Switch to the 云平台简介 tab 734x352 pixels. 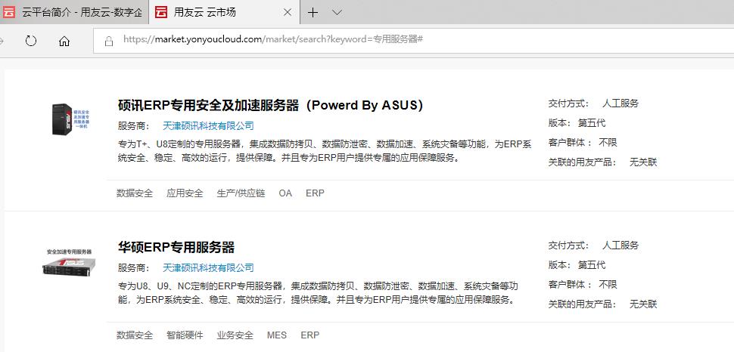[x=74, y=12]
